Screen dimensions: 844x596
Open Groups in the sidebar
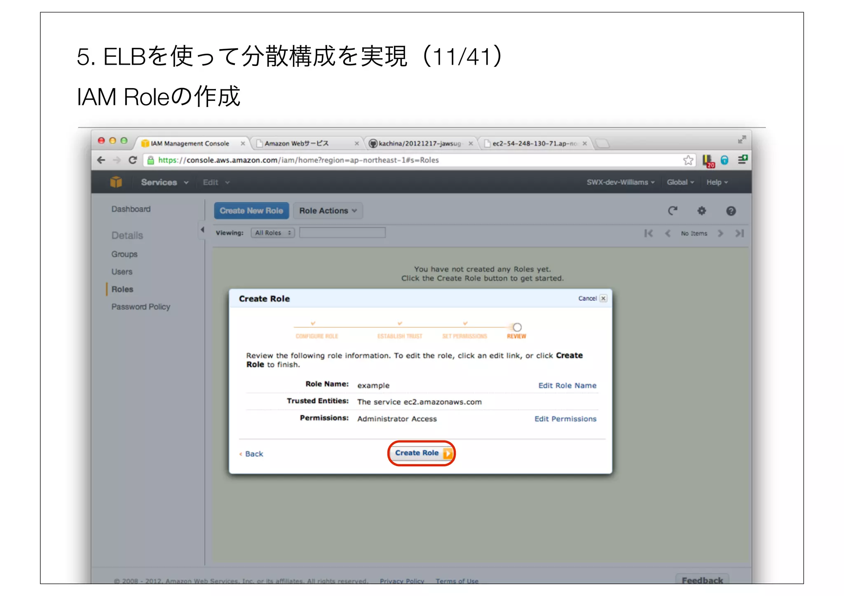124,254
